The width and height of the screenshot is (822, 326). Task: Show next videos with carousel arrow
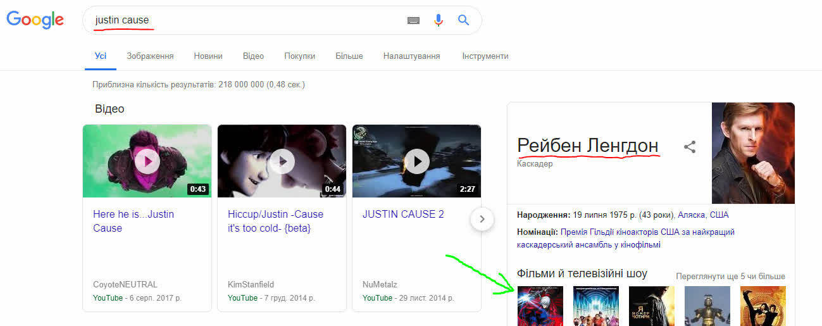click(482, 220)
